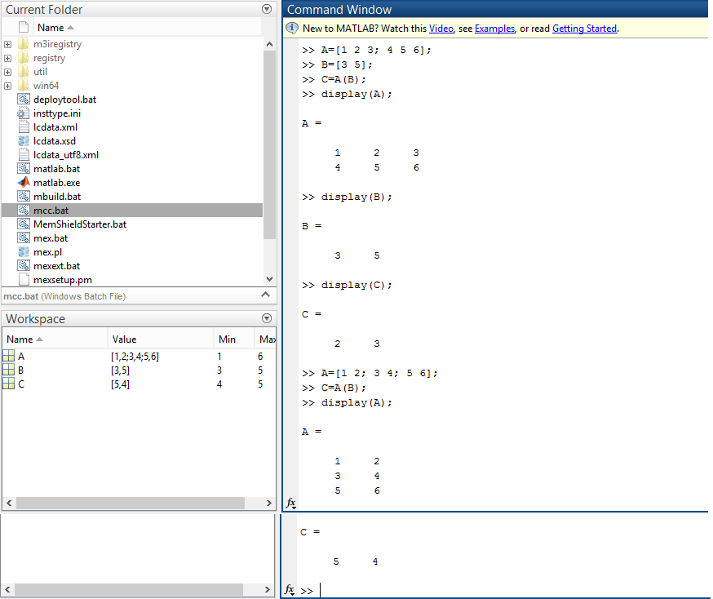Expand the m3iregistry folder

pos(7,44)
